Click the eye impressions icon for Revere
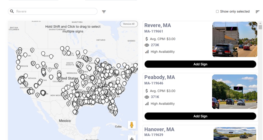This screenshot has width=263, height=140. point(147,45)
